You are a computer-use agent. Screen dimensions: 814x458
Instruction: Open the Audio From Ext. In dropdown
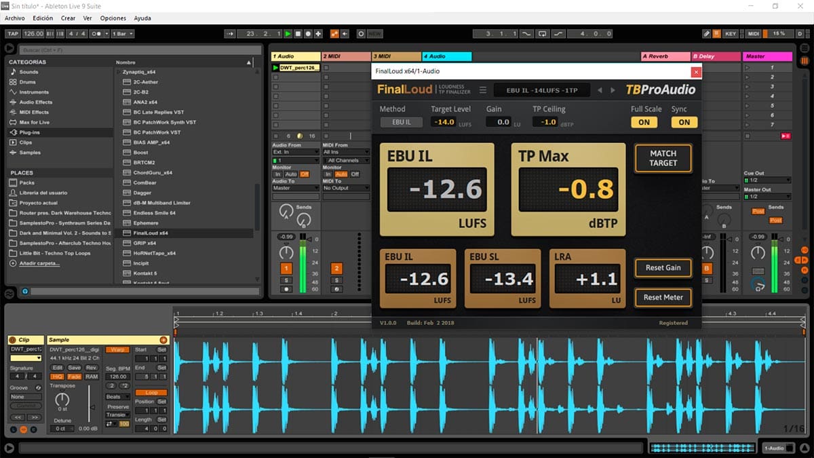(x=295, y=152)
